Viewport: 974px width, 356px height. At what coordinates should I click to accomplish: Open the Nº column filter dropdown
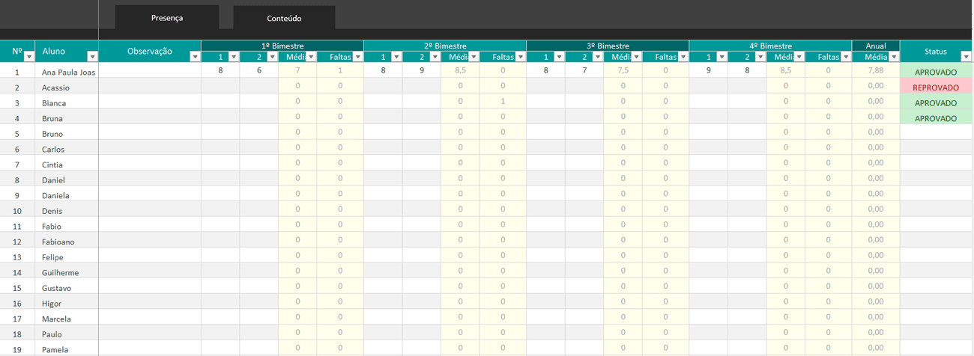(x=29, y=57)
